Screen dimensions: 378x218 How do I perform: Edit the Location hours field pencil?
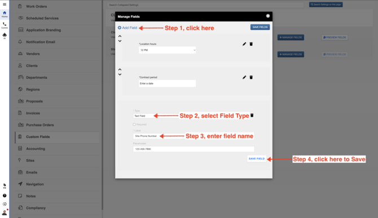pyautogui.click(x=244, y=44)
